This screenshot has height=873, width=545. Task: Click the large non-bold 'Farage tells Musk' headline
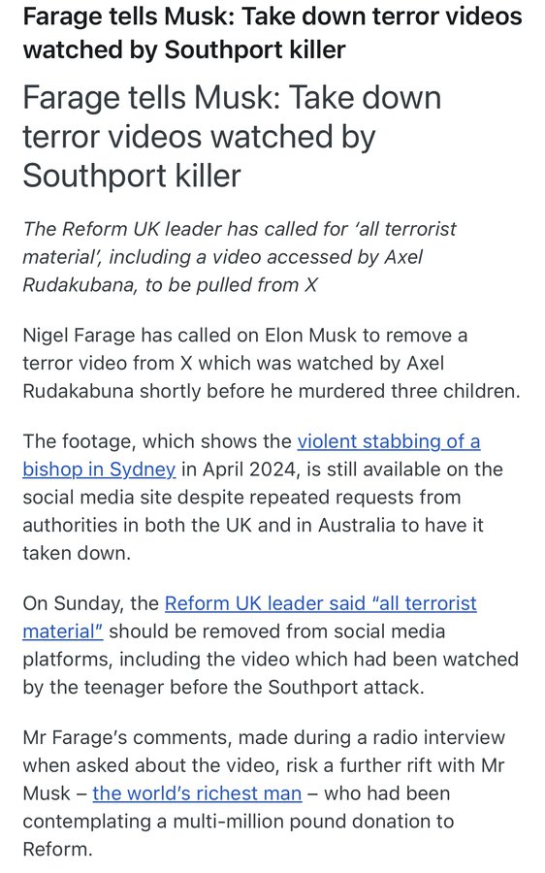point(232,137)
